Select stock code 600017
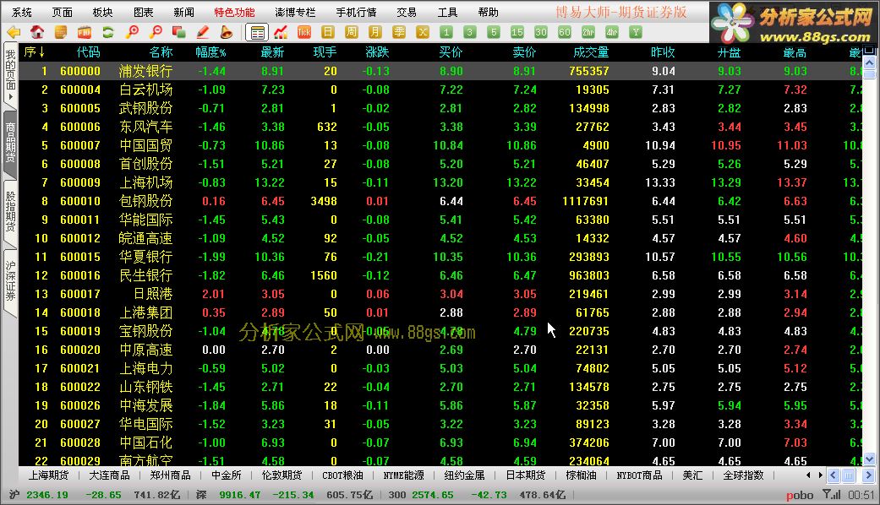The height and width of the screenshot is (505, 880). click(80, 294)
